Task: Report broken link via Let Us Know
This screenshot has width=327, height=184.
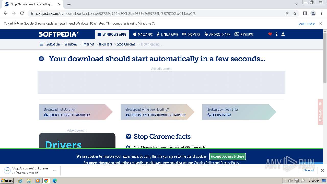Action: click(x=239, y=112)
